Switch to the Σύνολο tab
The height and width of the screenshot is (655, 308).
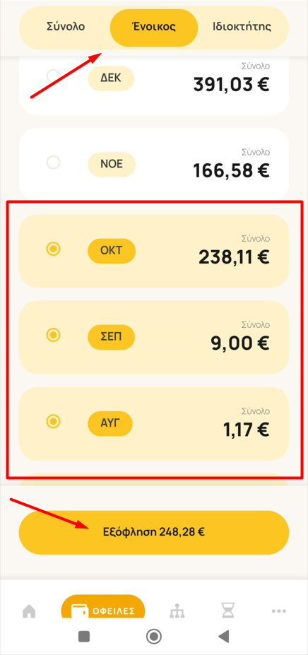(x=65, y=27)
